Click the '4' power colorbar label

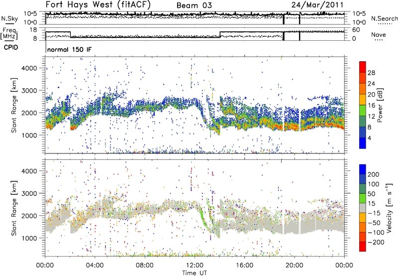coord(370,138)
